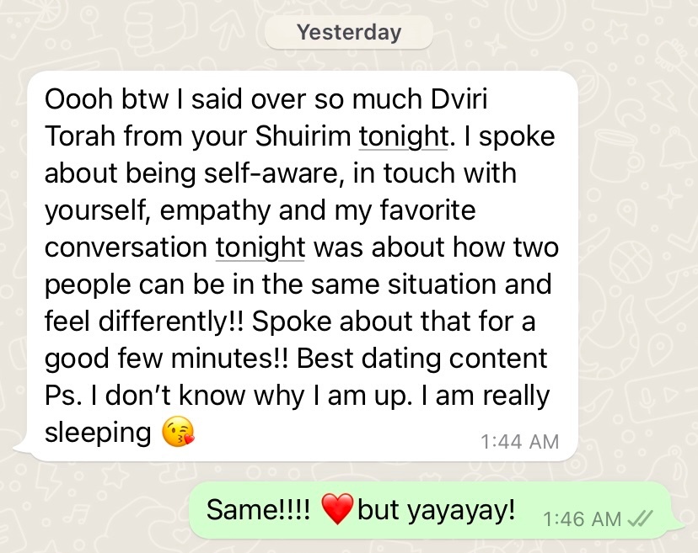
Task: Click the red heart emoji
Action: (x=337, y=508)
